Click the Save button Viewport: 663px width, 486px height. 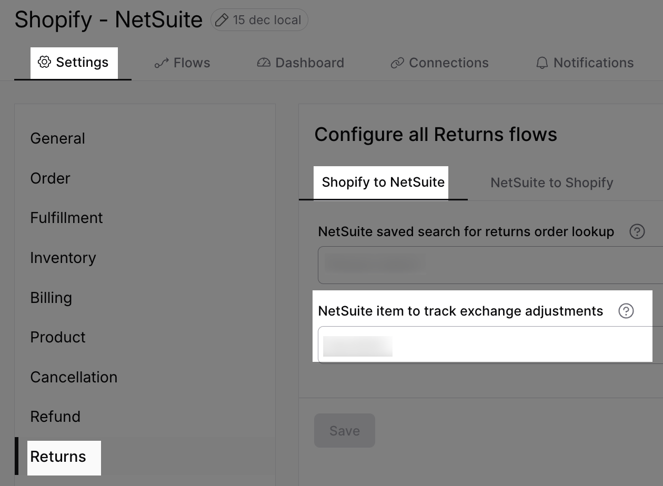coord(345,431)
